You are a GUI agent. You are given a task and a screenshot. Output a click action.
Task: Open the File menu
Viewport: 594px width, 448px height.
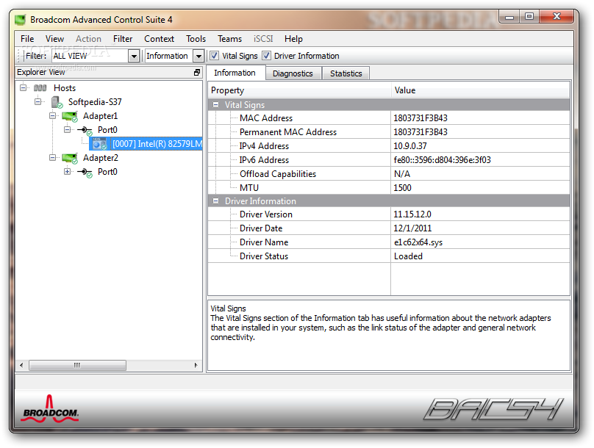(x=27, y=39)
